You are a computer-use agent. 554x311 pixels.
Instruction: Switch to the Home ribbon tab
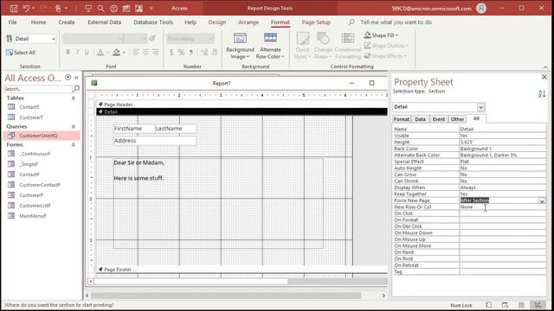pos(38,22)
